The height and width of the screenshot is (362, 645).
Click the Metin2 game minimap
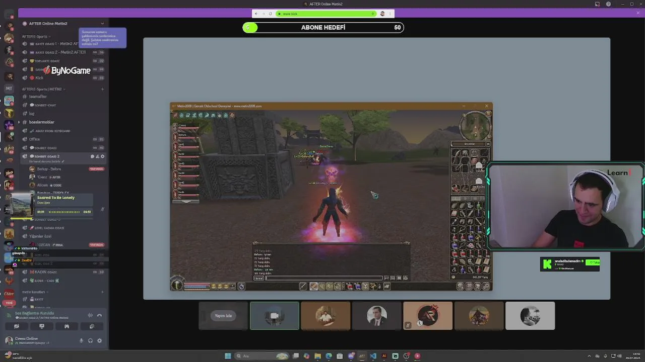click(x=476, y=125)
